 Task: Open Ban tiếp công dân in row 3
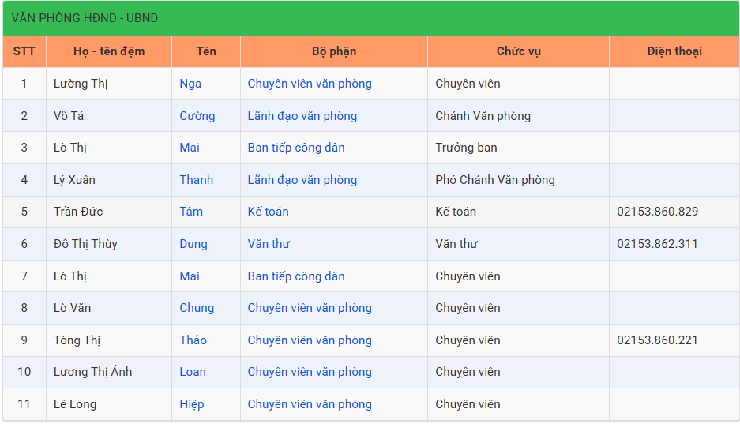point(296,148)
